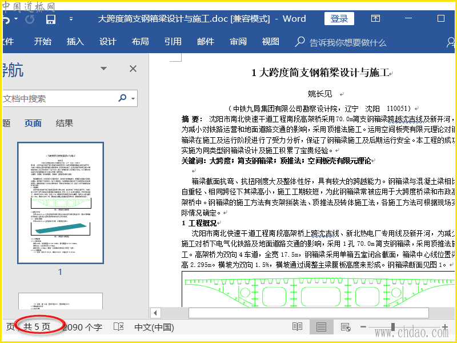Open search options dropdown beside magnifier

pos(133,98)
